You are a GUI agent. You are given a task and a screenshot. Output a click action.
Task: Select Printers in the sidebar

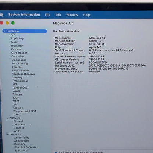[x=18, y=95]
